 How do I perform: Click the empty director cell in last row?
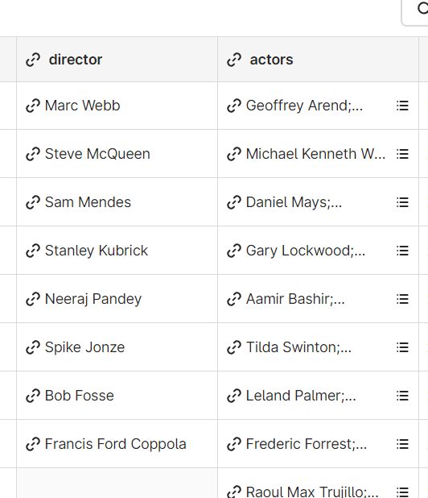pos(117,483)
